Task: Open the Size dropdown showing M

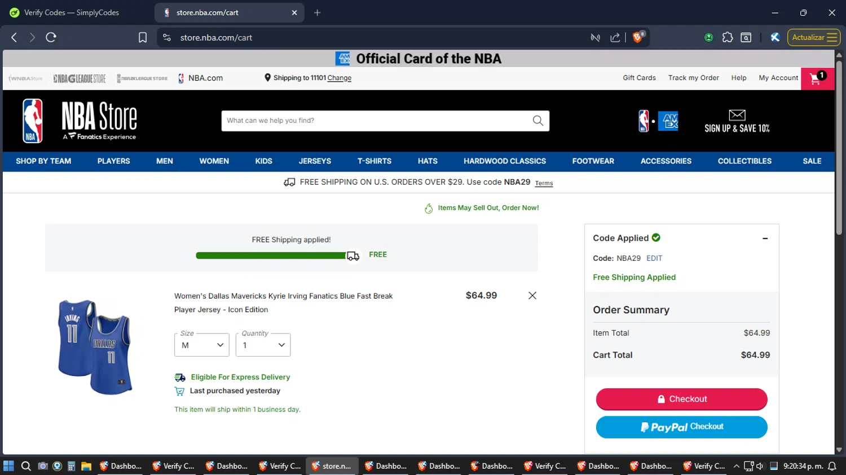Action: tap(202, 345)
